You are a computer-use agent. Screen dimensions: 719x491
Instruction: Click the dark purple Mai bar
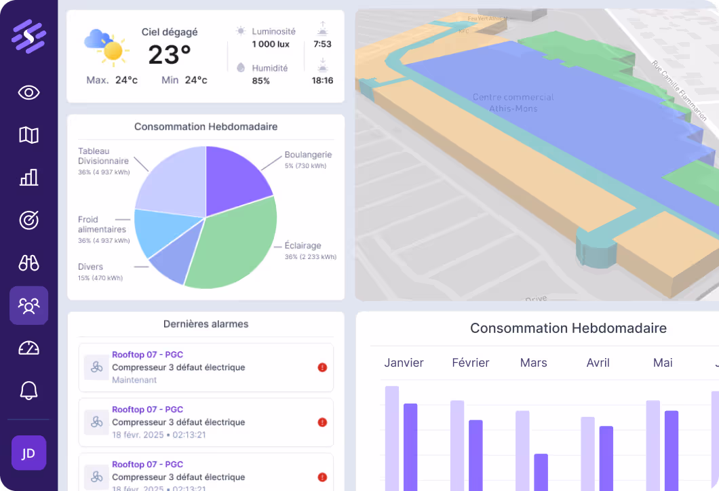click(672, 451)
